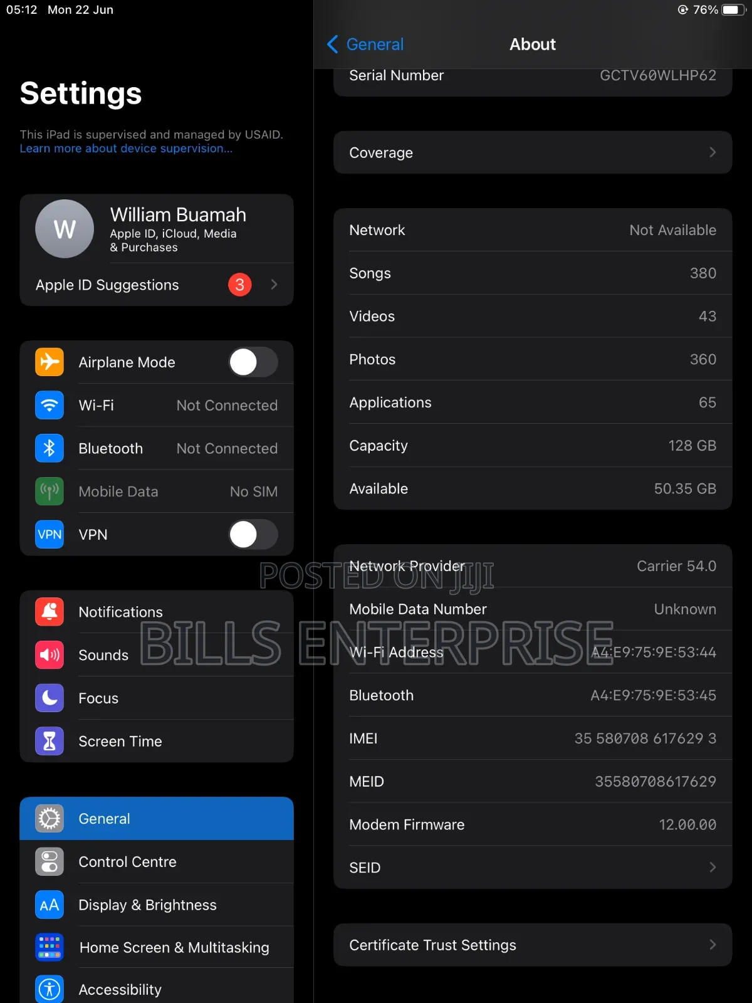Tap Videos count 43
This screenshot has height=1003, width=752.
click(x=708, y=317)
